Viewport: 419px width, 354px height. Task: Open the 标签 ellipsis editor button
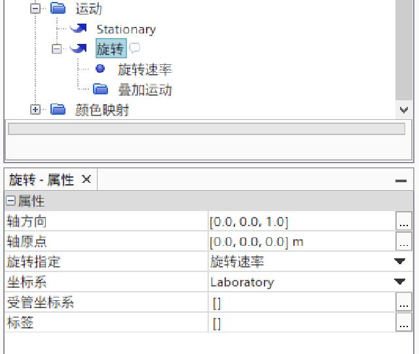[403, 322]
